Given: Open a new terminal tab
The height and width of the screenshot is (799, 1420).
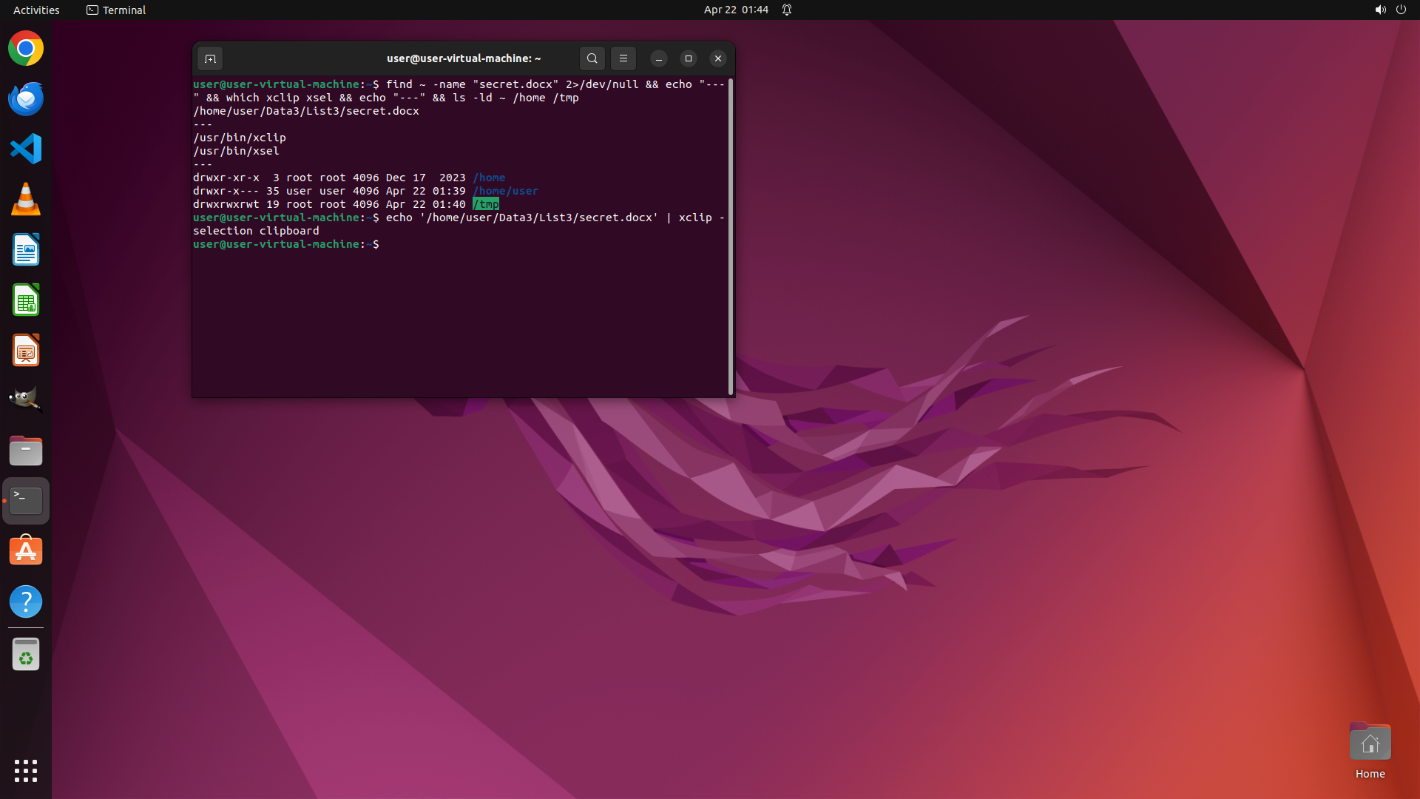Looking at the screenshot, I should (210, 58).
